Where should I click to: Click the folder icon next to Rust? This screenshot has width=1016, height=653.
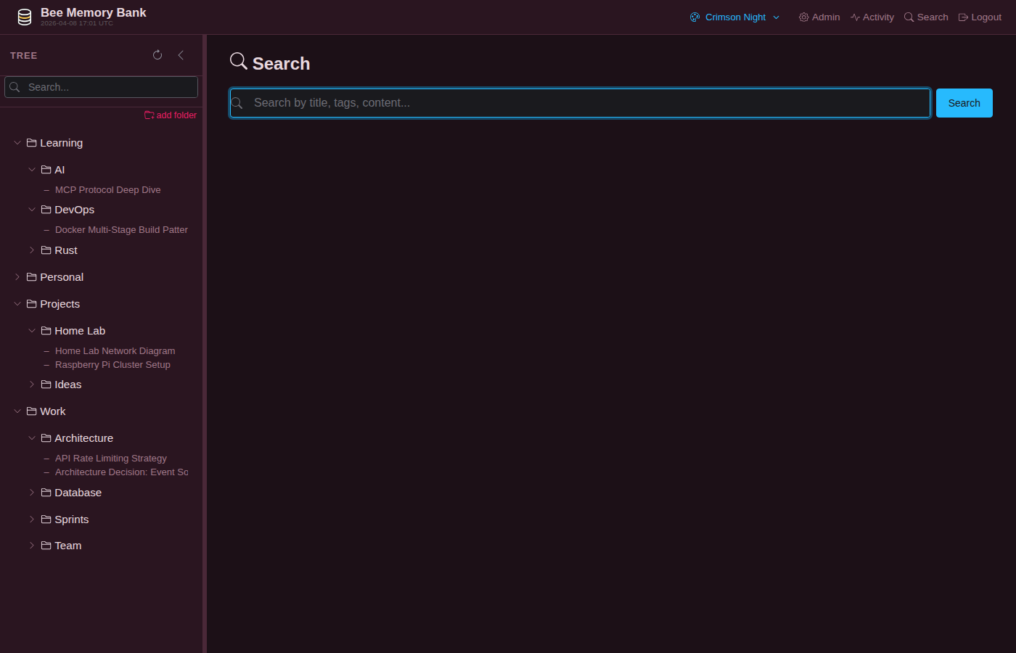click(x=46, y=250)
